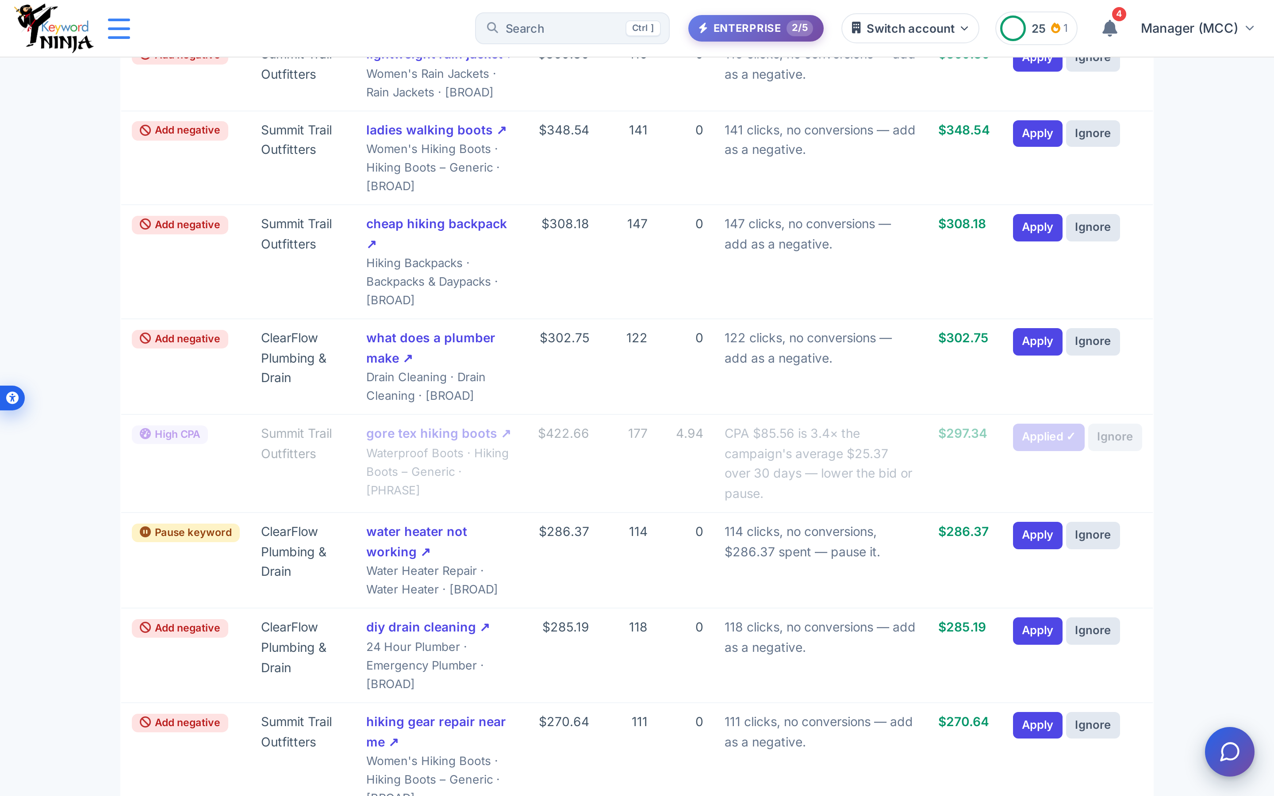1274x796 pixels.
Task: Open the cheap hiking backpack keyword link
Action: (x=437, y=233)
